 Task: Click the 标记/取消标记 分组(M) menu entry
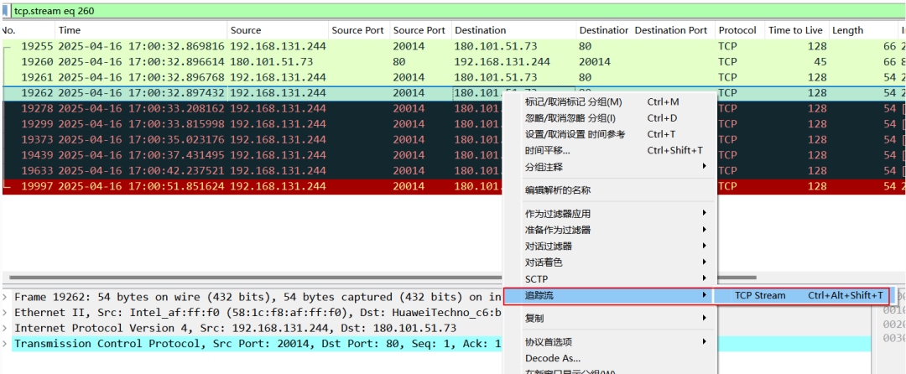coord(609,101)
